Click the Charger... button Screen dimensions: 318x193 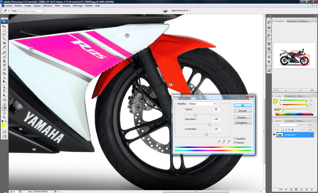(243, 117)
